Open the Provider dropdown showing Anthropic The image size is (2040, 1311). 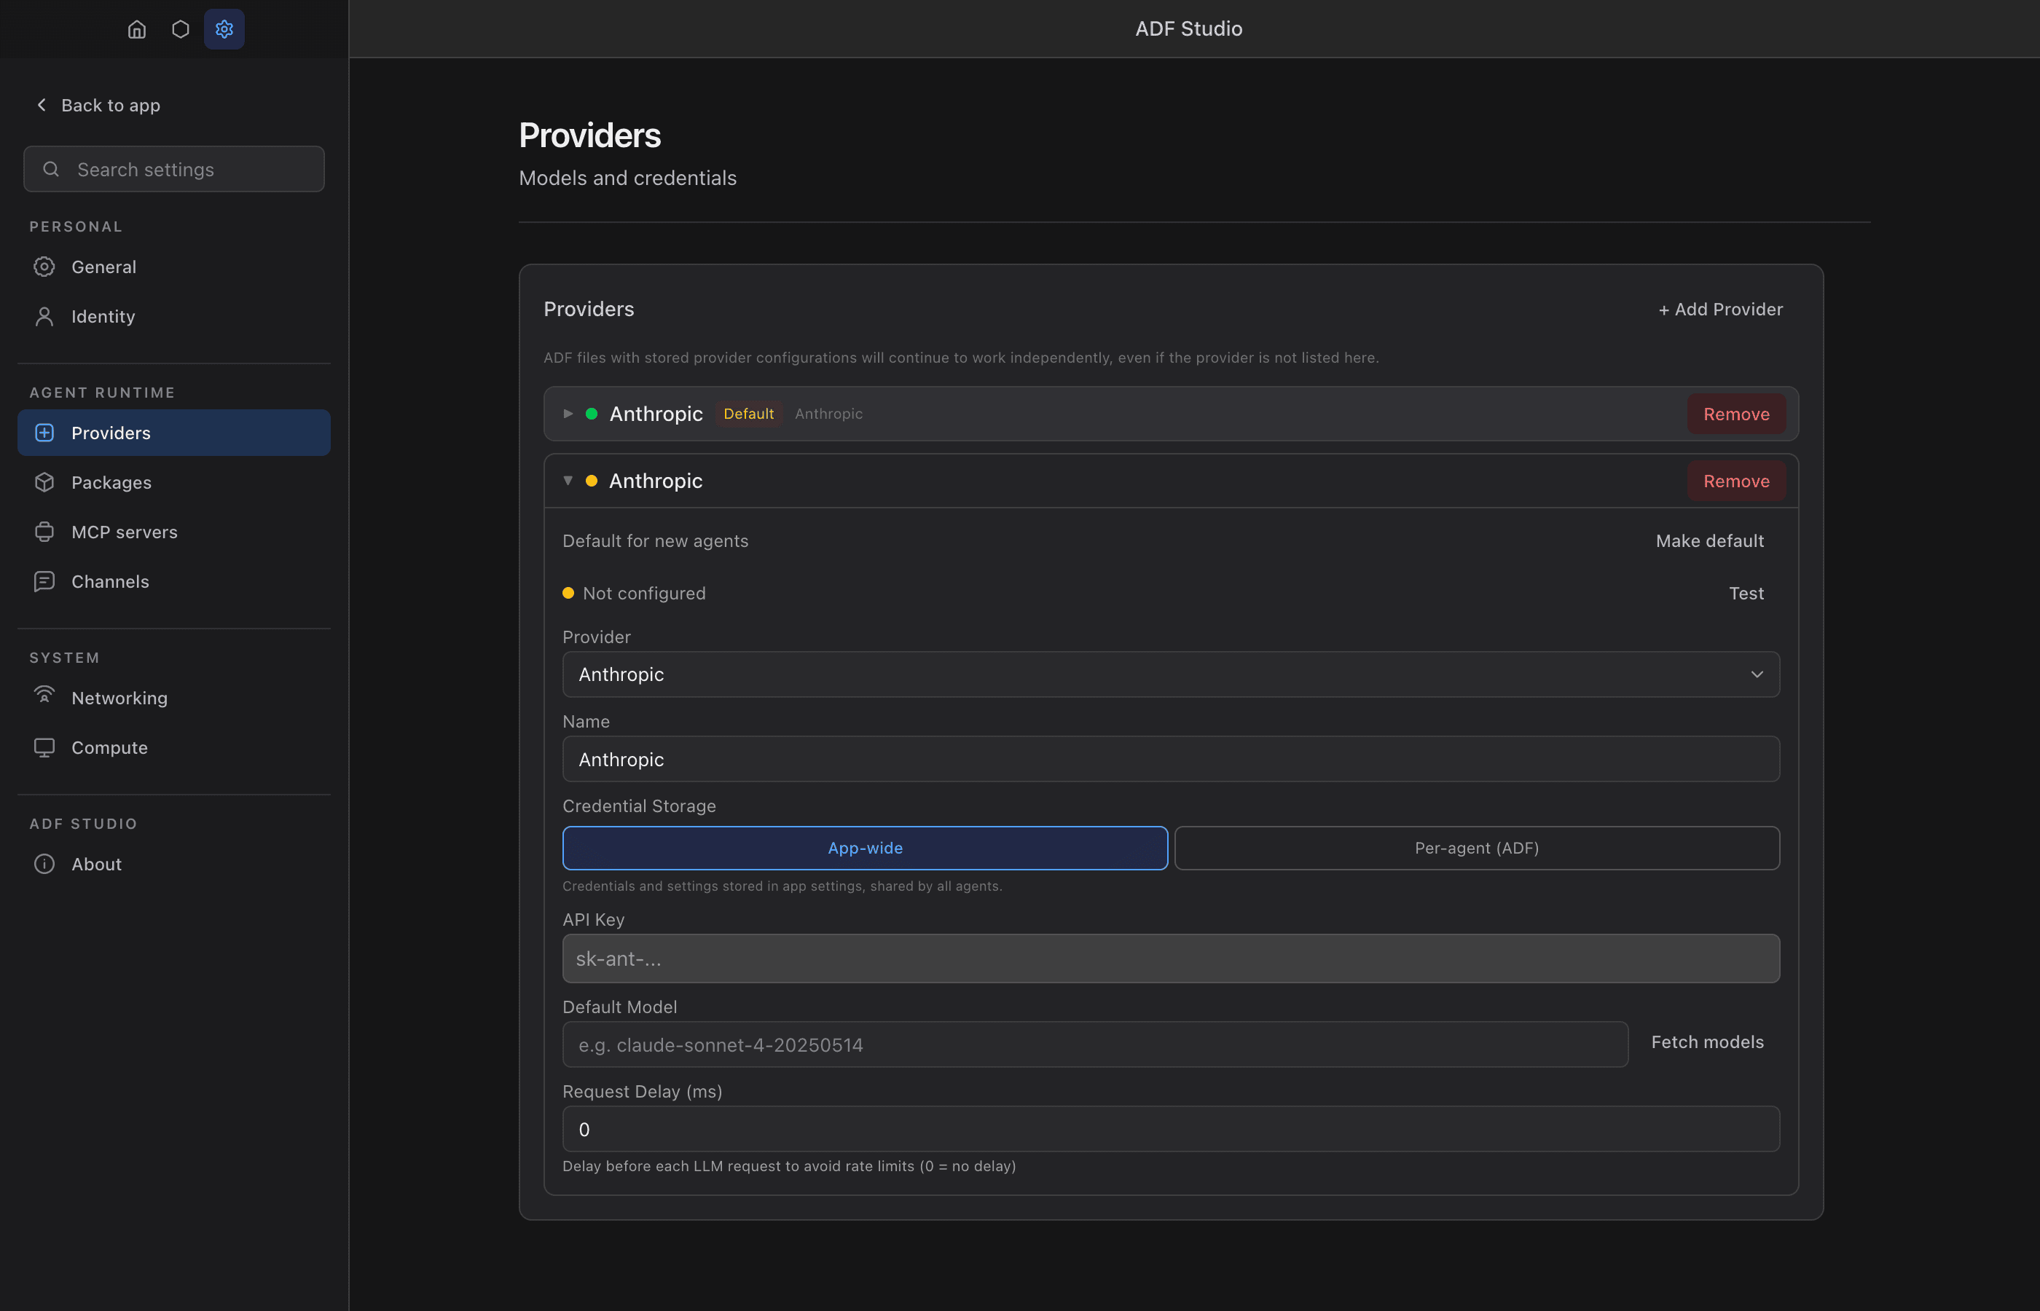click(1171, 674)
